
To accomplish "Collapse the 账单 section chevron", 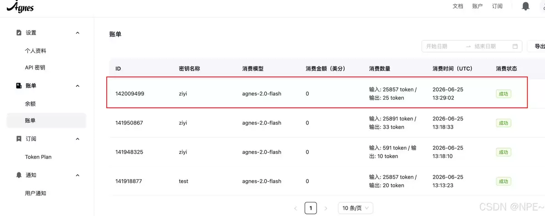I will (x=77, y=85).
